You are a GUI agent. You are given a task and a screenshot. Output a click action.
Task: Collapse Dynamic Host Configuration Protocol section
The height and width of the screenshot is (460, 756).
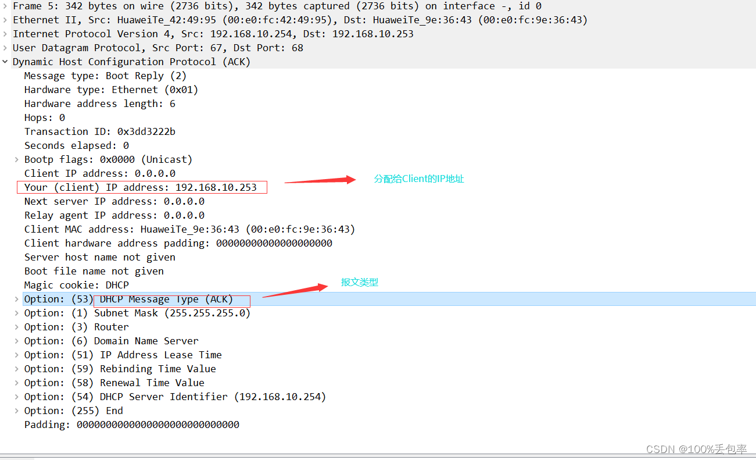pyautogui.click(x=5, y=62)
